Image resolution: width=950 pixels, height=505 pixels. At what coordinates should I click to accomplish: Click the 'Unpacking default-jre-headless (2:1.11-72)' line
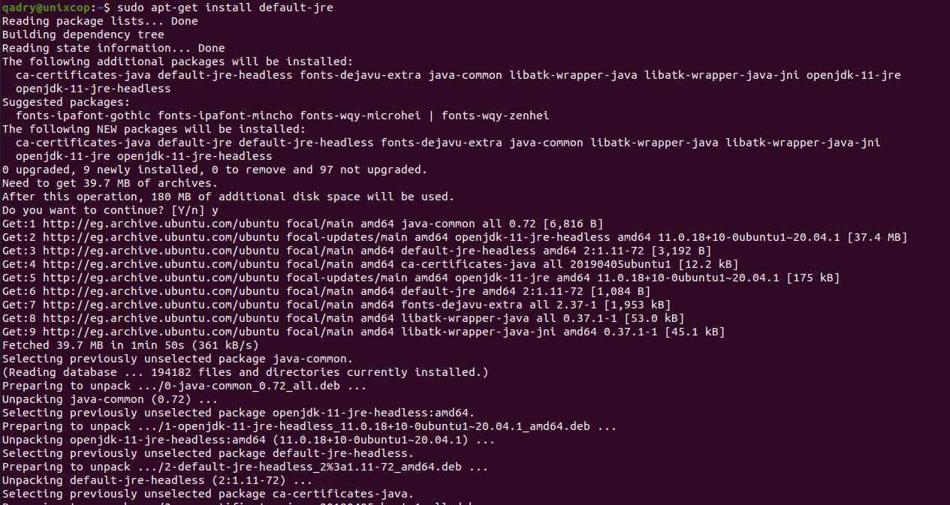click(158, 480)
